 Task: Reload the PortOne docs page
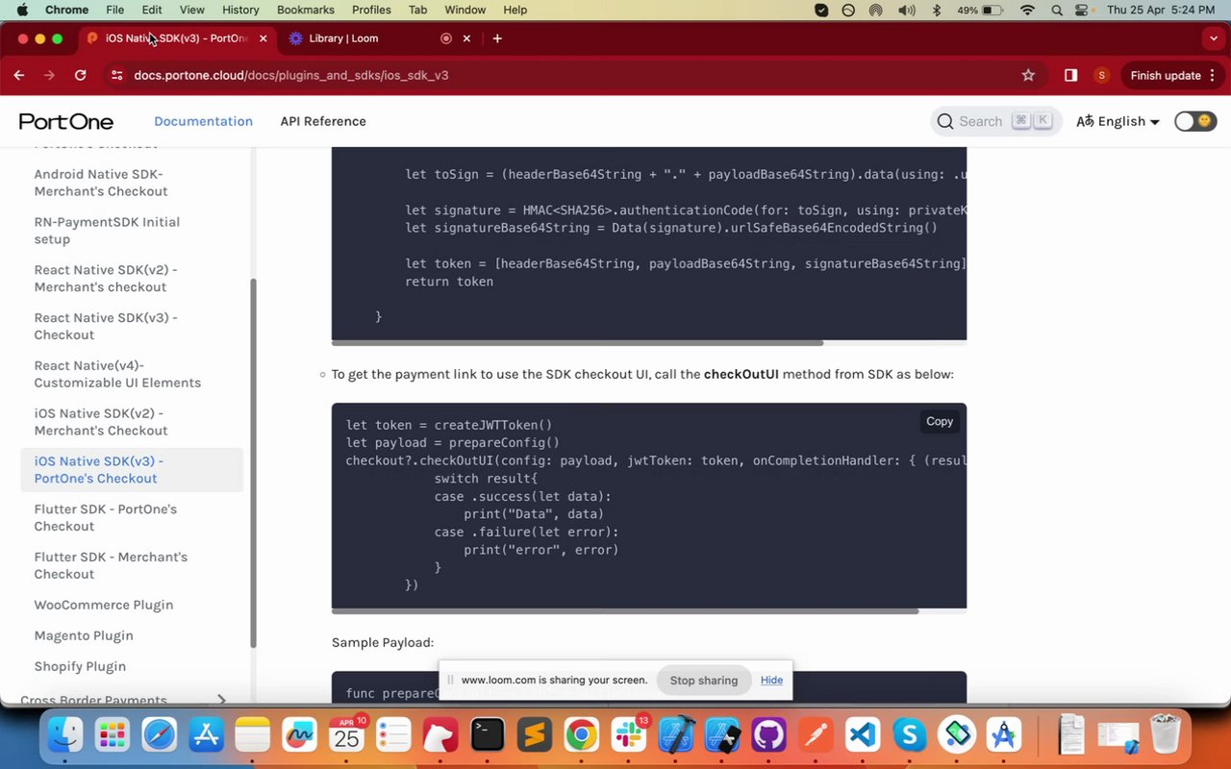pos(81,75)
